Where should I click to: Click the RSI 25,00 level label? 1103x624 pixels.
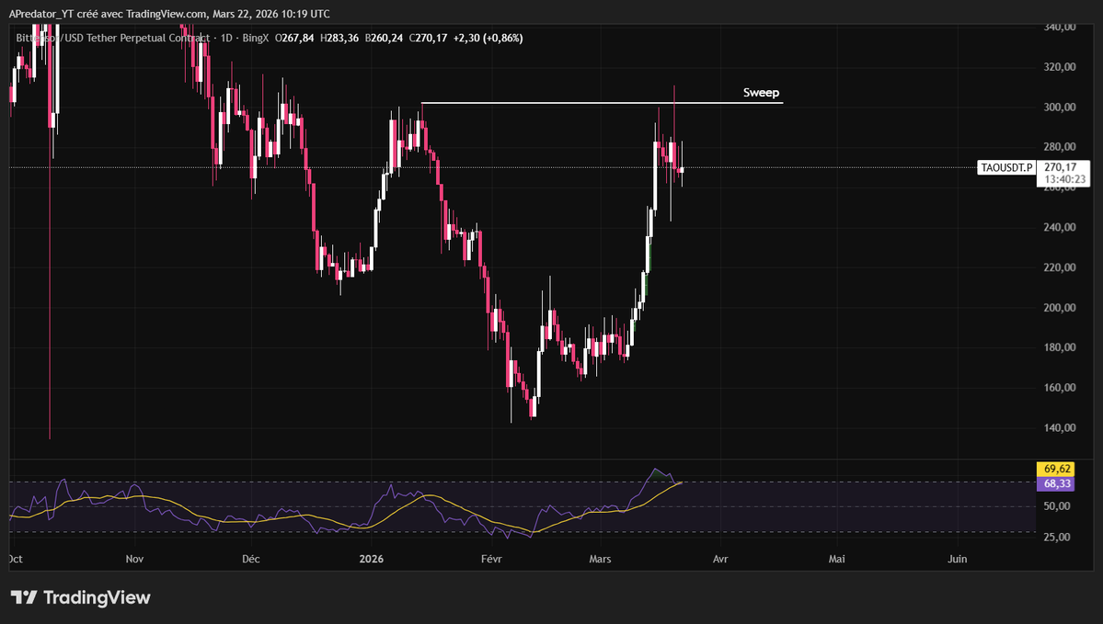pos(1057,537)
